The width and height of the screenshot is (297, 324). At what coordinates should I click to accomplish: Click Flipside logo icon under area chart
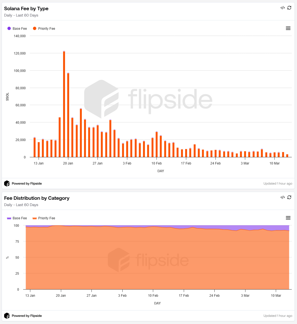(7, 316)
